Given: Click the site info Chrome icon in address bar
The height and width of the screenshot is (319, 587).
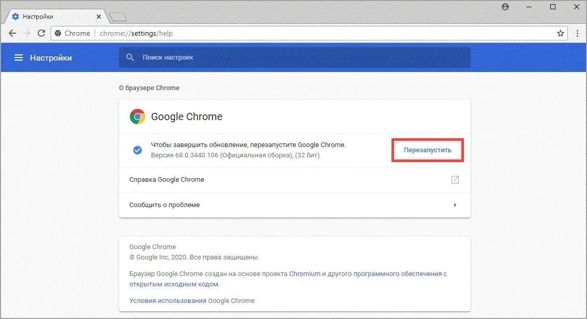Looking at the screenshot, I should [58, 33].
